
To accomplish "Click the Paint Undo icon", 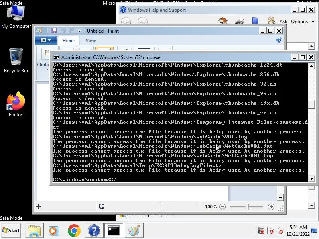I will pyautogui.click(x=63, y=31).
